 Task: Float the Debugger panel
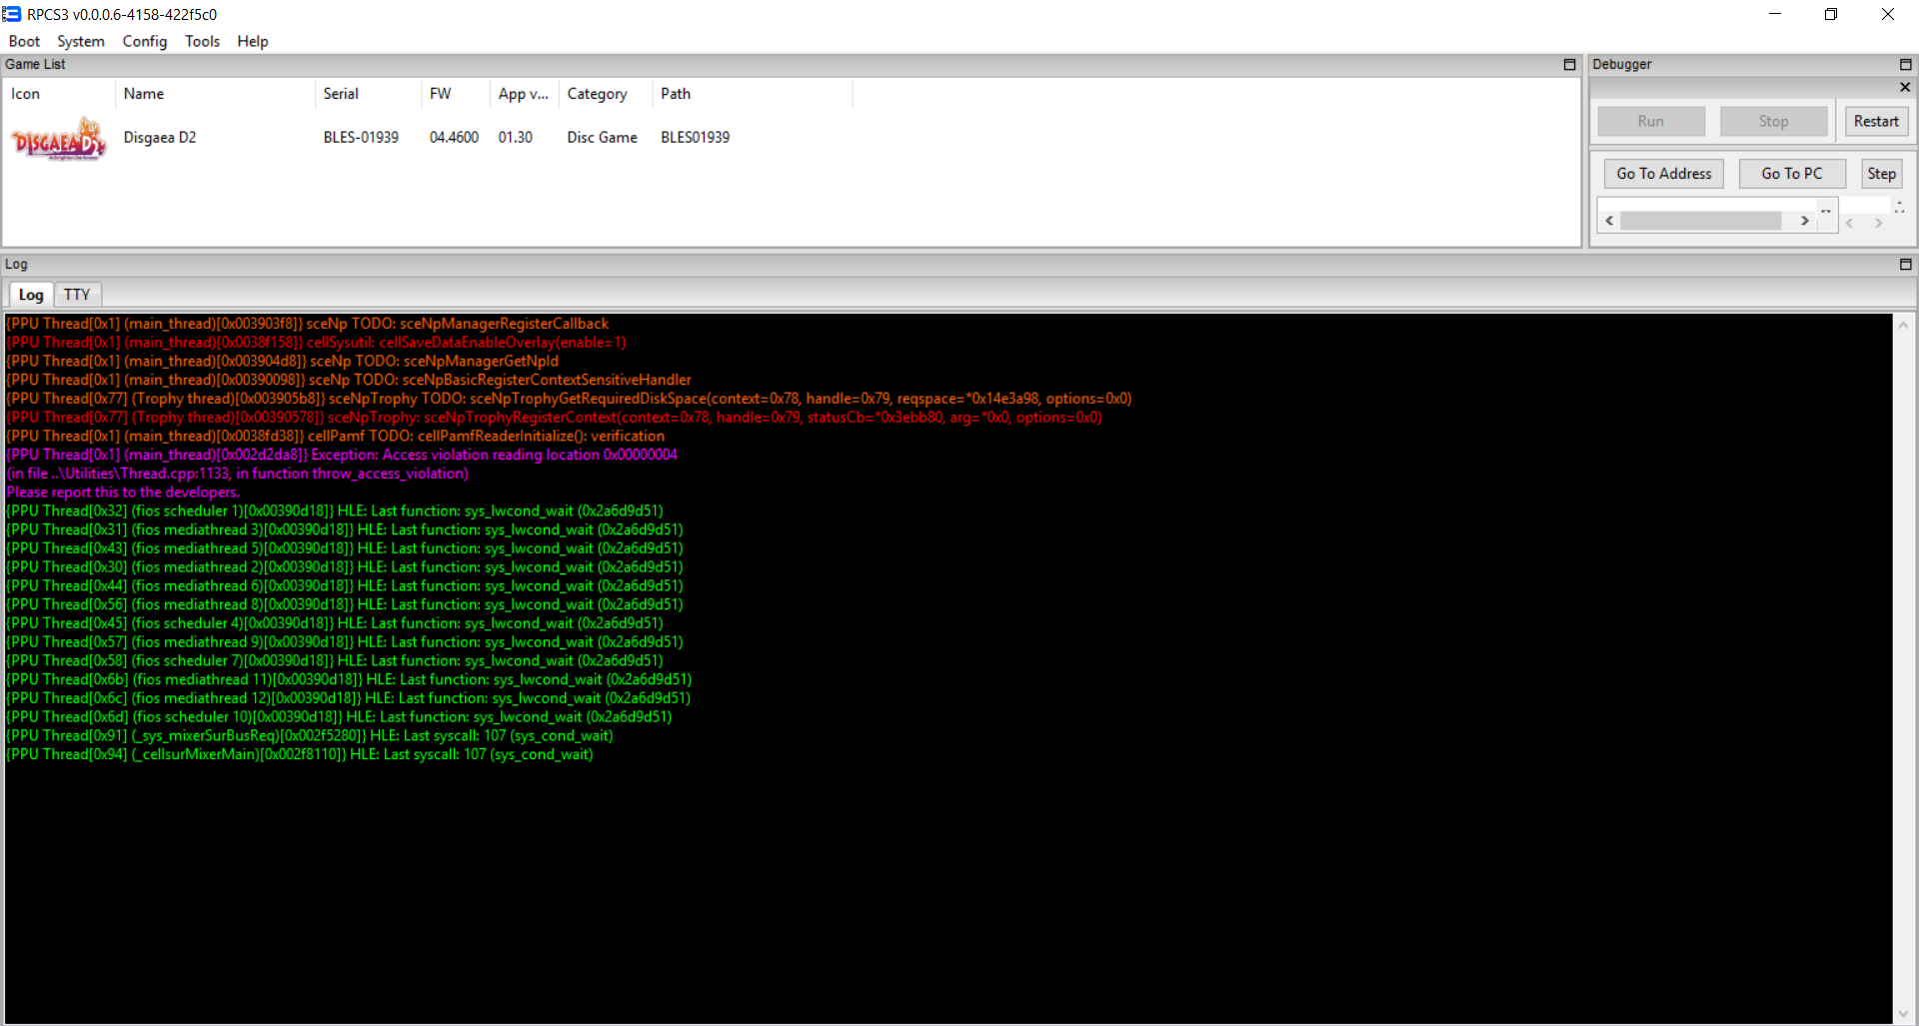pyautogui.click(x=1905, y=65)
